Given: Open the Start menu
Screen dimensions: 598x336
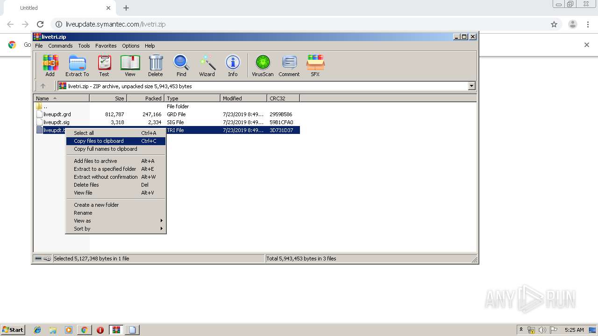Looking at the screenshot, I should pos(13,330).
